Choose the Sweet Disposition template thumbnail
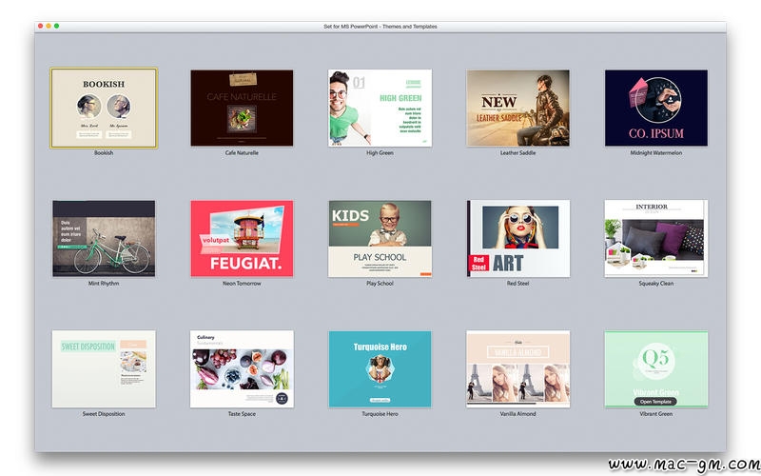This screenshot has width=761, height=476. [x=104, y=369]
